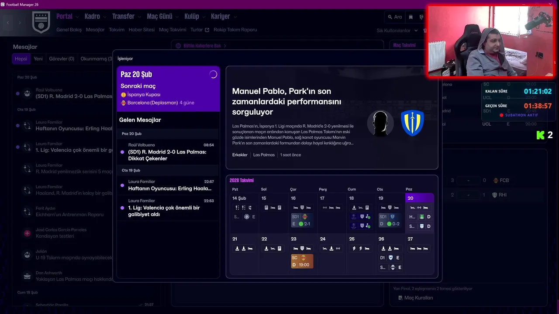Viewport: 559px width, 314px height.
Task: Select calendar day 21 cell
Action: tap(245, 253)
